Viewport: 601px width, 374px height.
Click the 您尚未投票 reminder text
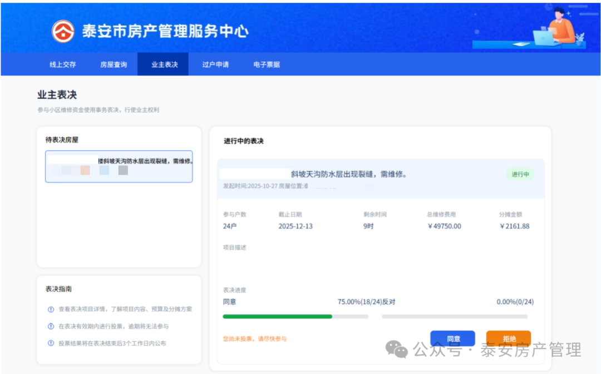(x=254, y=338)
